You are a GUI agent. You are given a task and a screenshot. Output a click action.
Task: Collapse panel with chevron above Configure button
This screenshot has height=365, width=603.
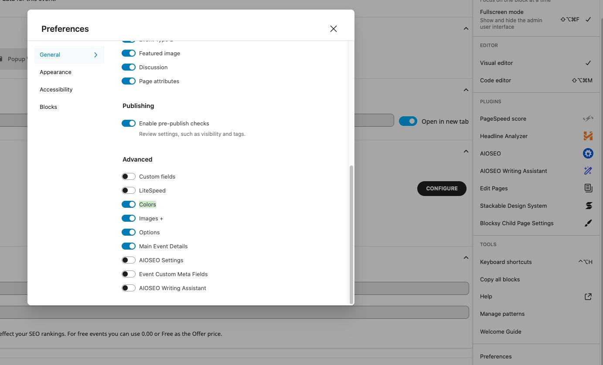pos(466,151)
